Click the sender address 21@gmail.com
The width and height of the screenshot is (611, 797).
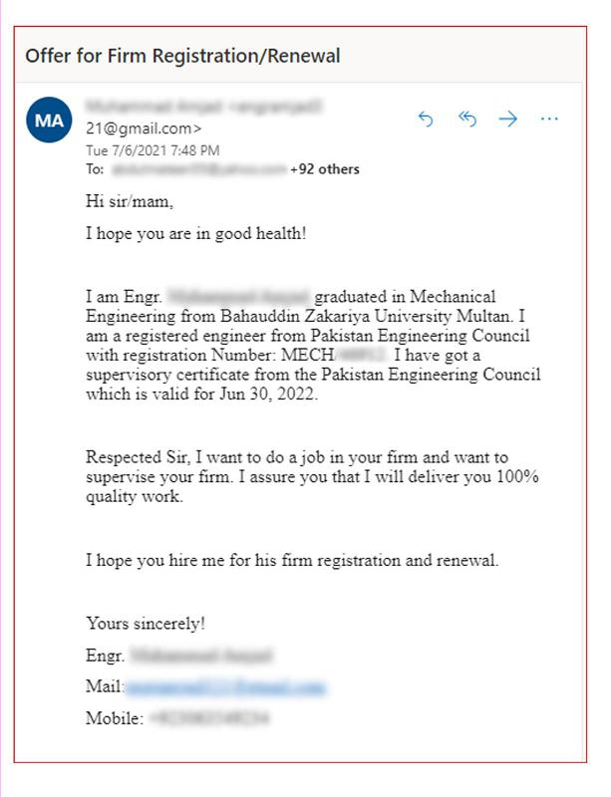coord(144,129)
